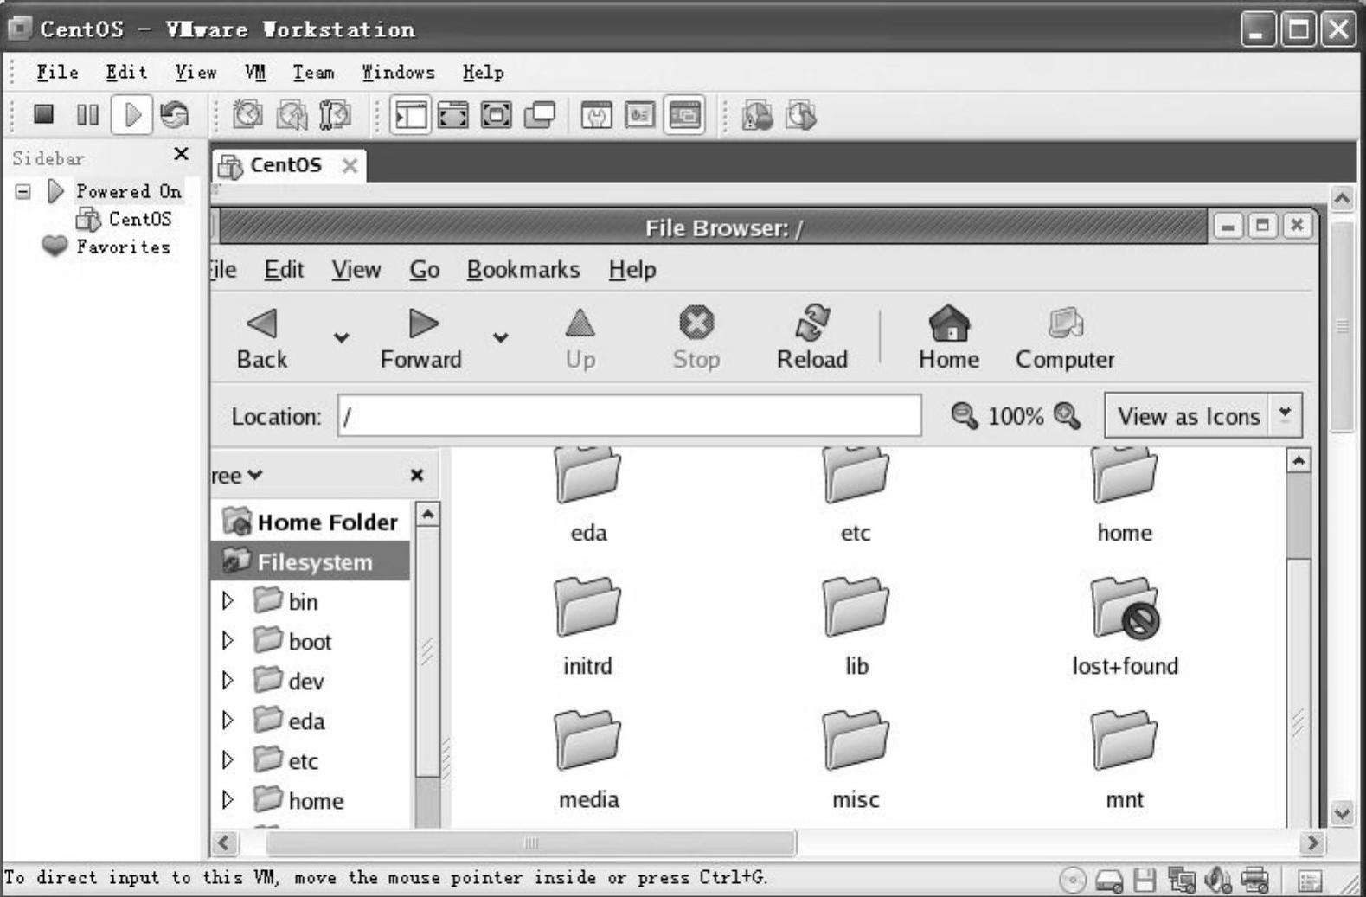Click the VMware power on play icon

coord(132,114)
